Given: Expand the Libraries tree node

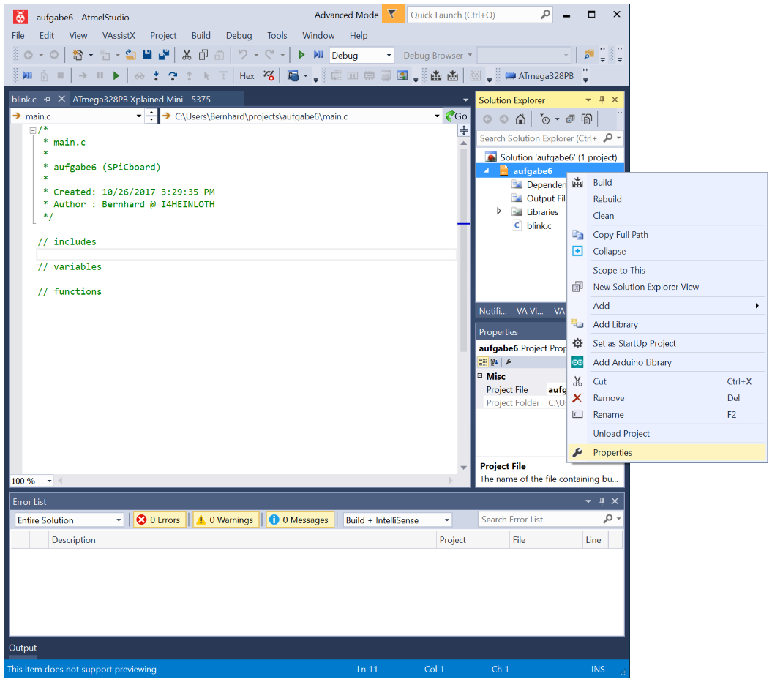Looking at the screenshot, I should pos(499,211).
